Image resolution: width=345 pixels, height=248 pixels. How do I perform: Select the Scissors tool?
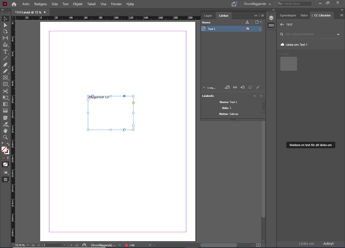[5, 91]
